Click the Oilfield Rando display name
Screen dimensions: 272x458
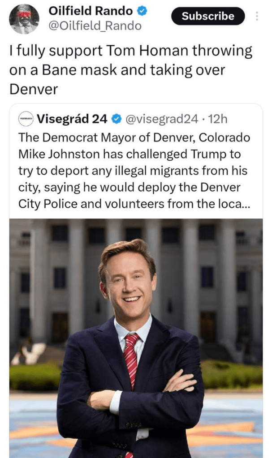91,11
